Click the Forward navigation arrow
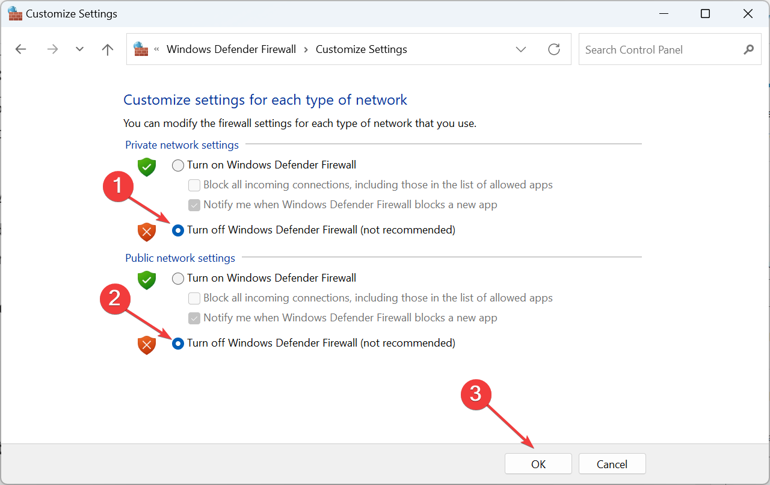770x485 pixels. (52, 49)
